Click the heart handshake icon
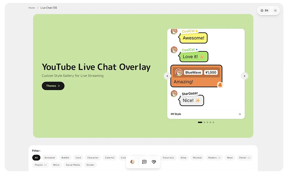 point(154,162)
